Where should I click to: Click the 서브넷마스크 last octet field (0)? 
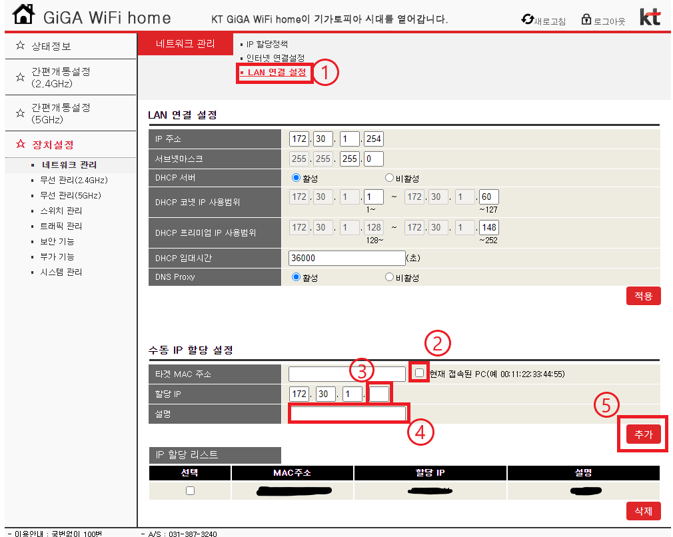coord(373,159)
